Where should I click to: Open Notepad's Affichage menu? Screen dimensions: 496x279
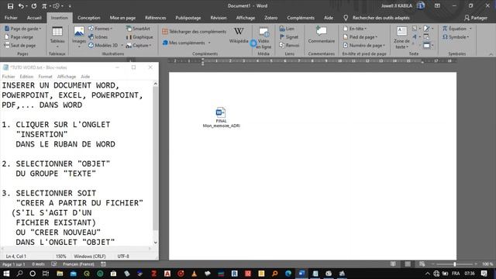click(x=67, y=77)
